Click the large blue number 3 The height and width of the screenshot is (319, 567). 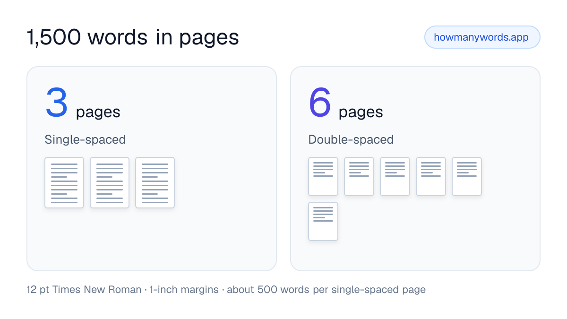point(57,103)
